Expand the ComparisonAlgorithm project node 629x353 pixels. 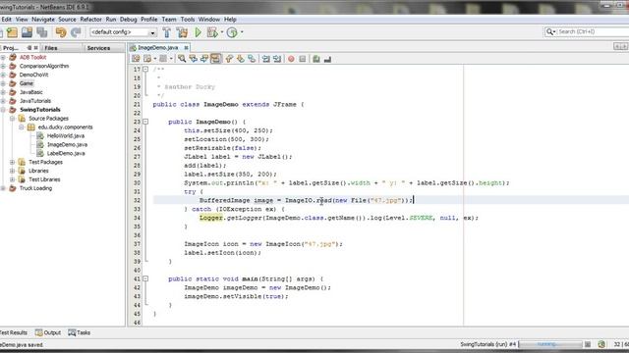tap(3, 66)
